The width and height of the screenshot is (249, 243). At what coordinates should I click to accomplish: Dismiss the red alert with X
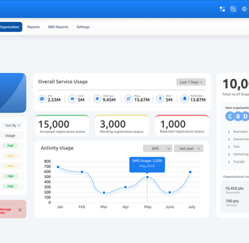tap(20, 210)
